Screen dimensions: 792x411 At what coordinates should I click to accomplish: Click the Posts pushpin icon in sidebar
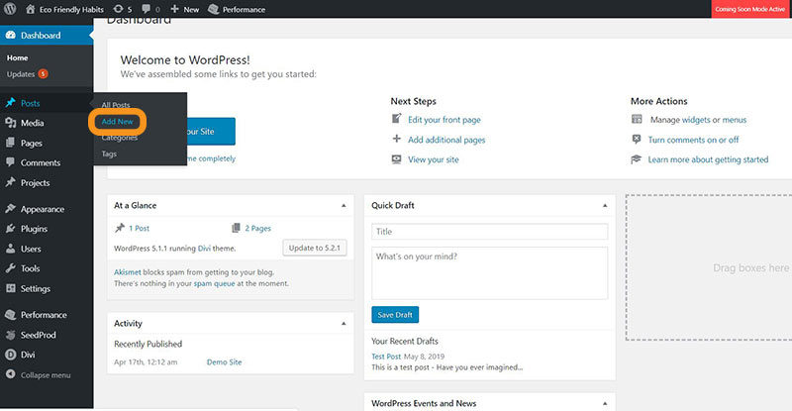tap(10, 103)
